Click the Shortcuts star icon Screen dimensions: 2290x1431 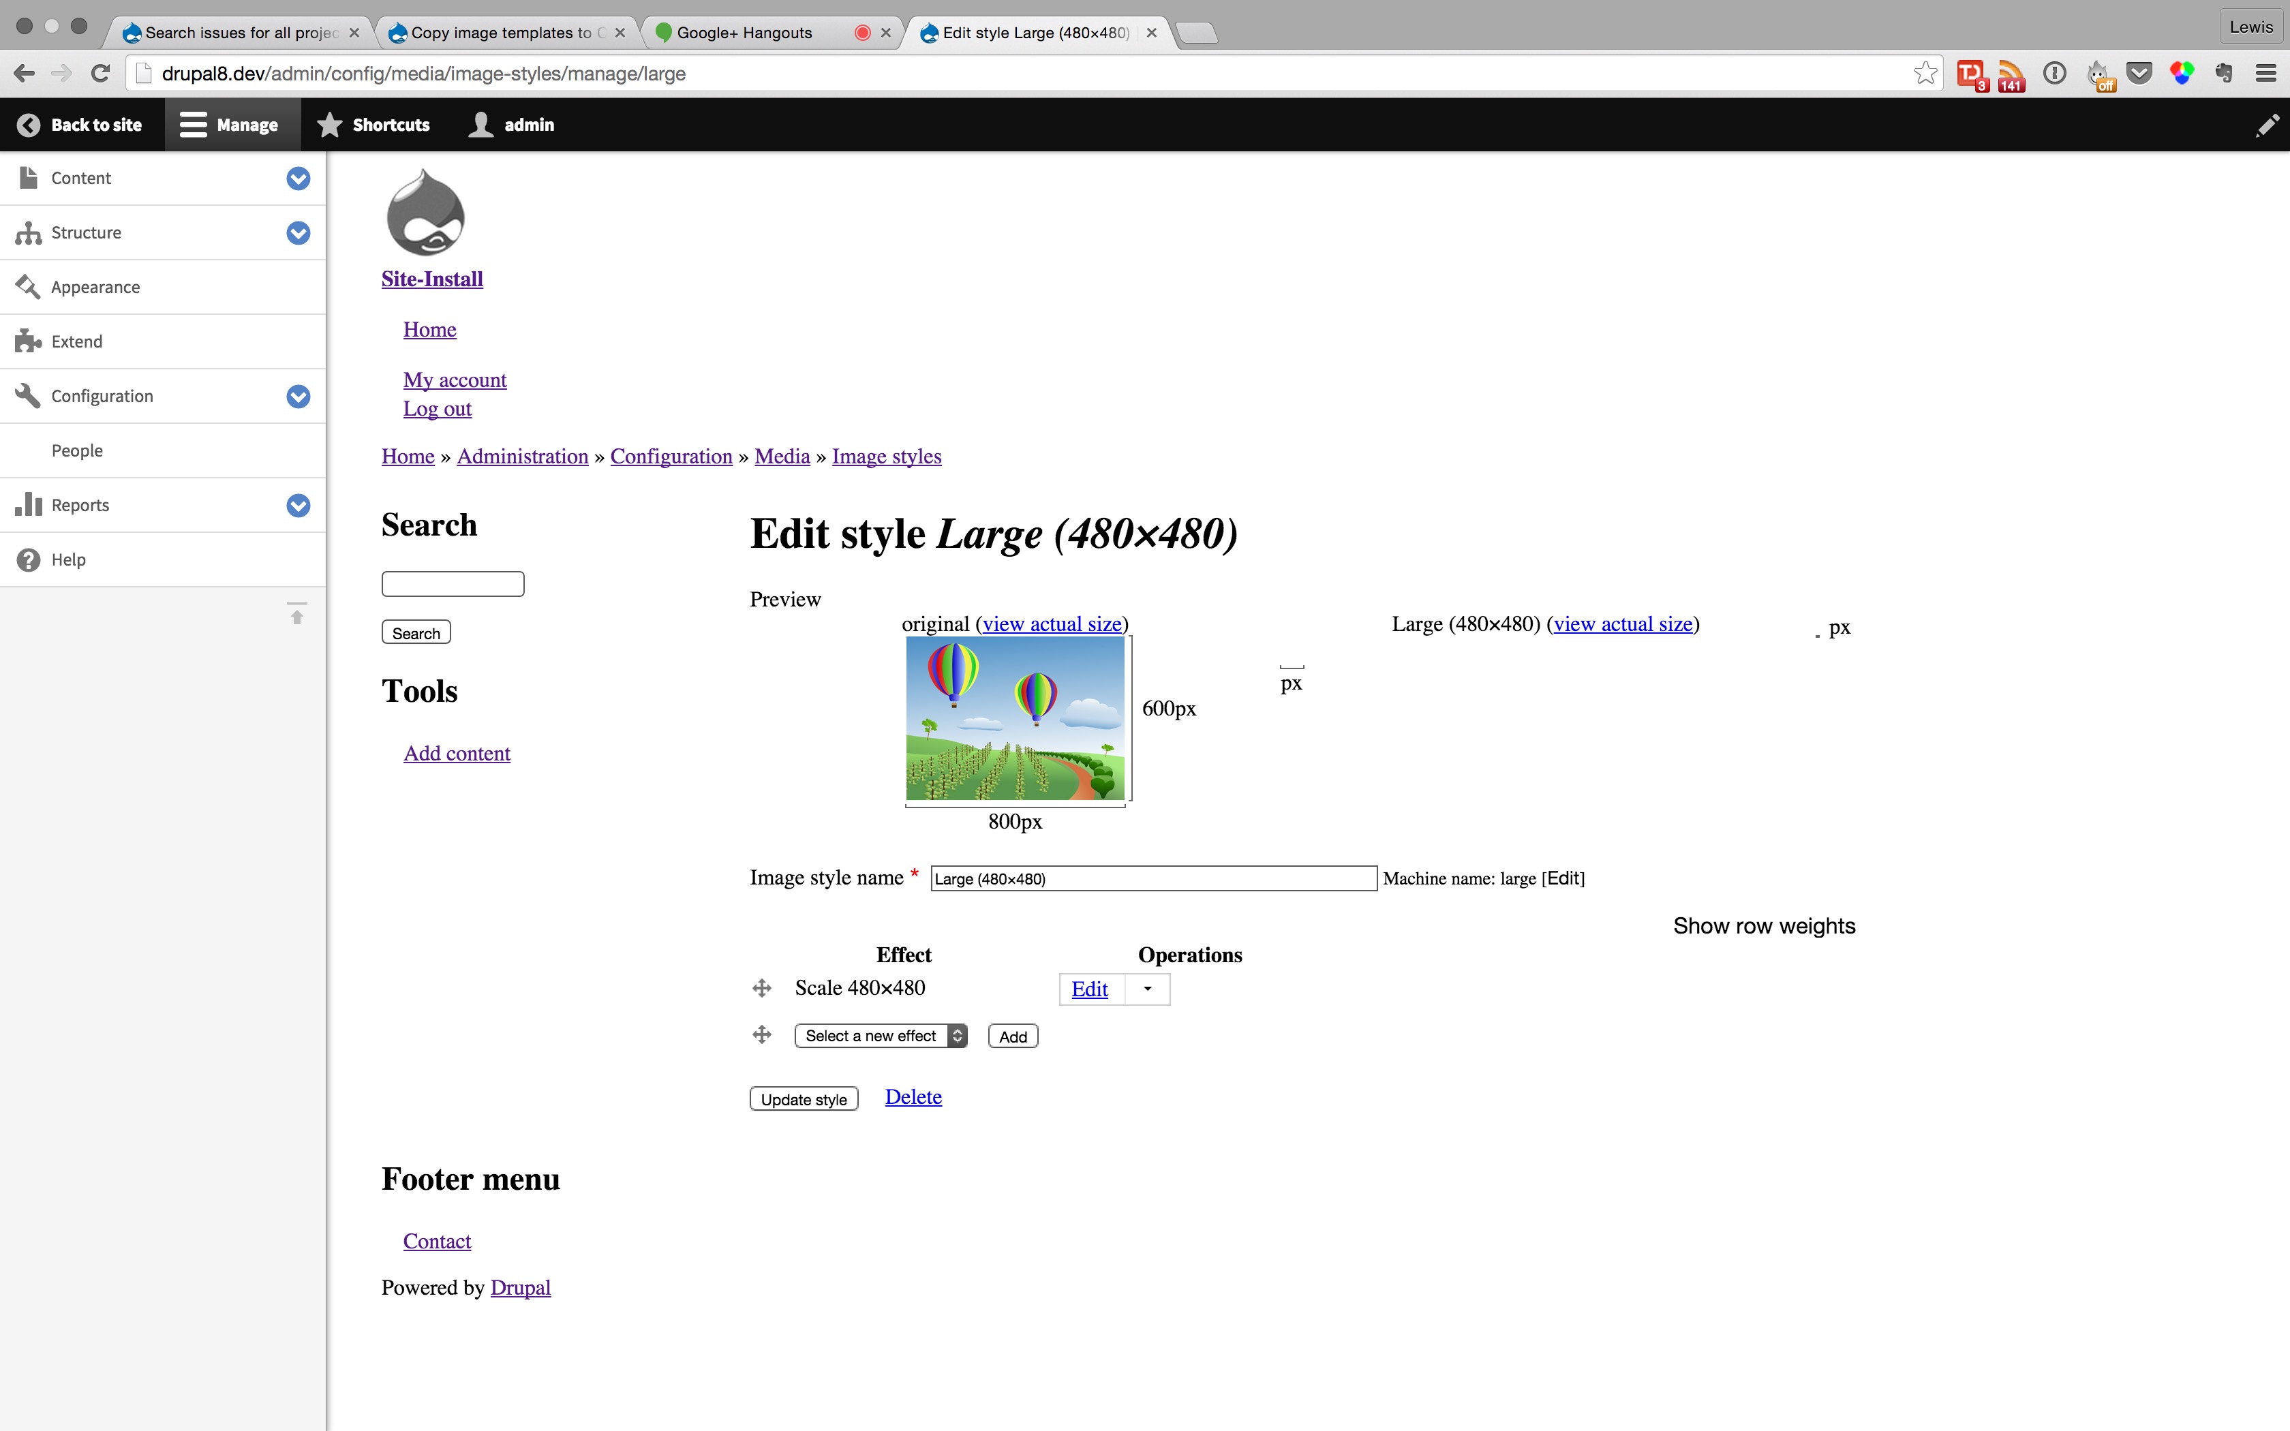coord(329,125)
